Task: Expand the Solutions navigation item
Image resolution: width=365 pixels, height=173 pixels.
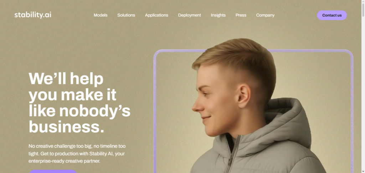Action: (126, 15)
